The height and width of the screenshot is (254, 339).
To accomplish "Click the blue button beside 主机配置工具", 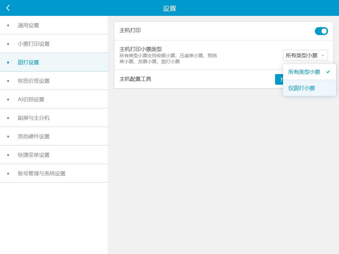I will (x=279, y=79).
